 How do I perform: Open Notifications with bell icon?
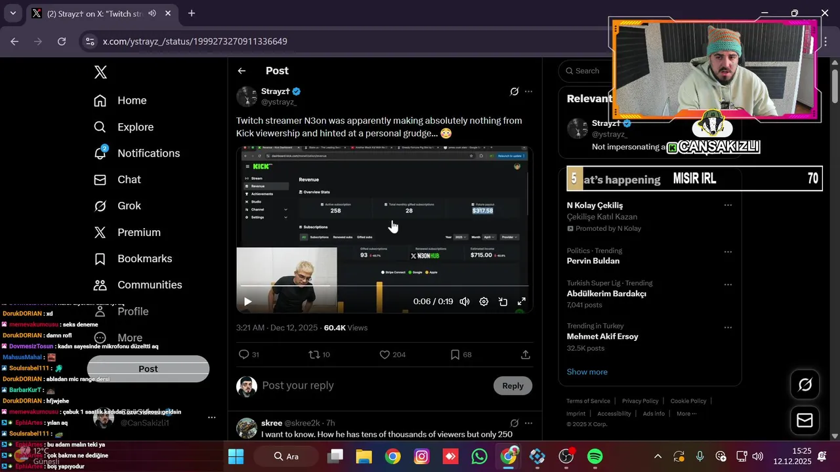[136, 153]
